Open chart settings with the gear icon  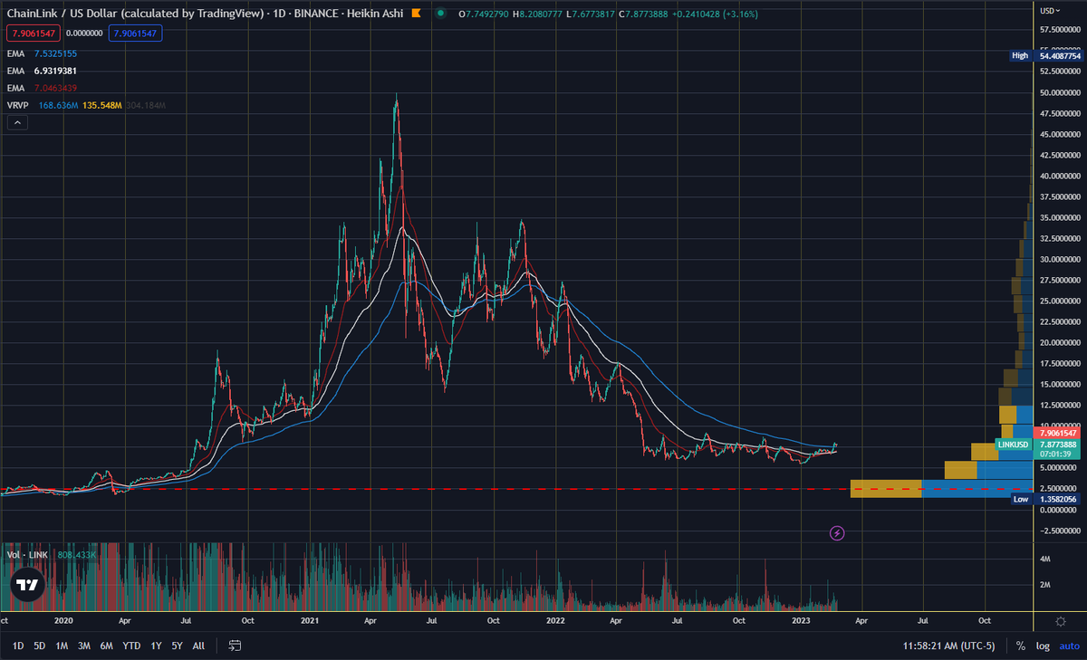pos(1060,621)
